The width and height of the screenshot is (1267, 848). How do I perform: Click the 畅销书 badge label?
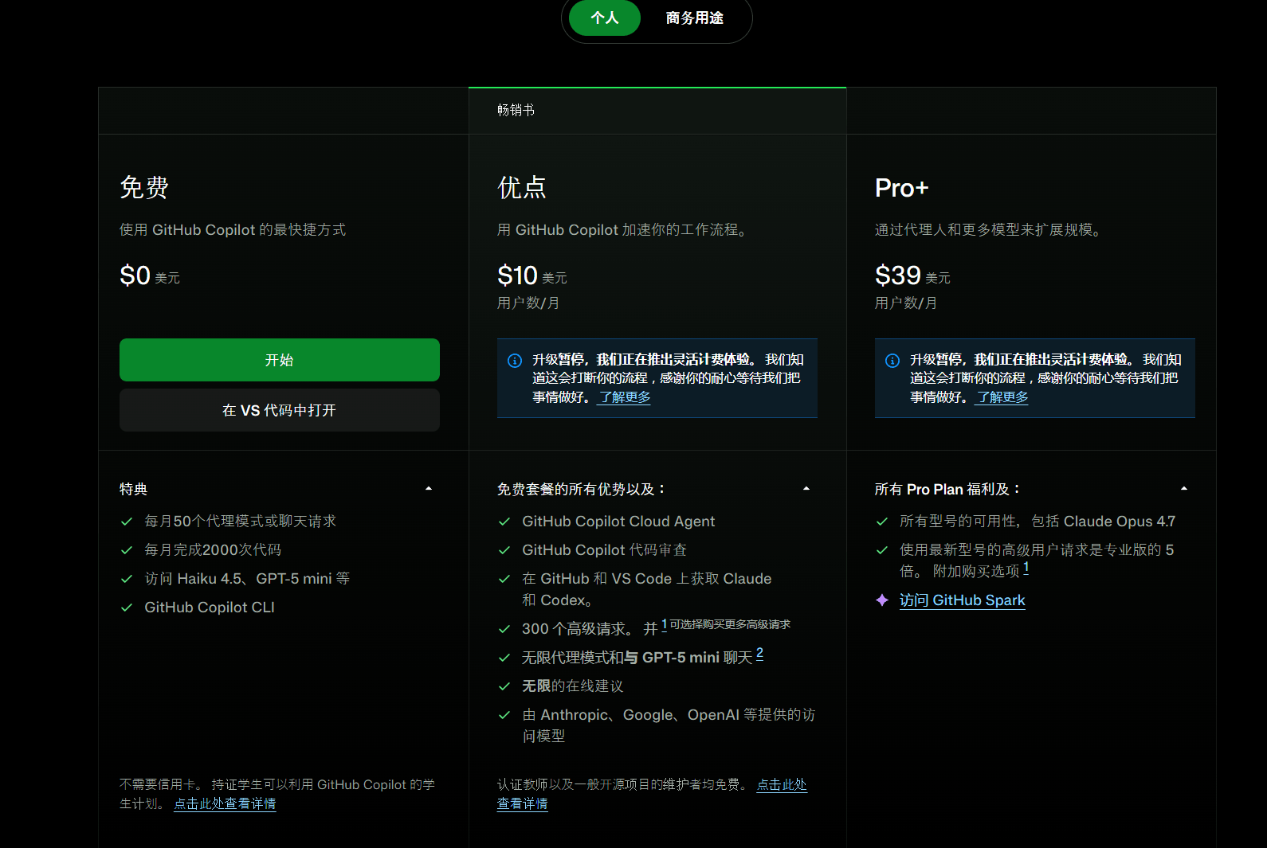pos(516,110)
